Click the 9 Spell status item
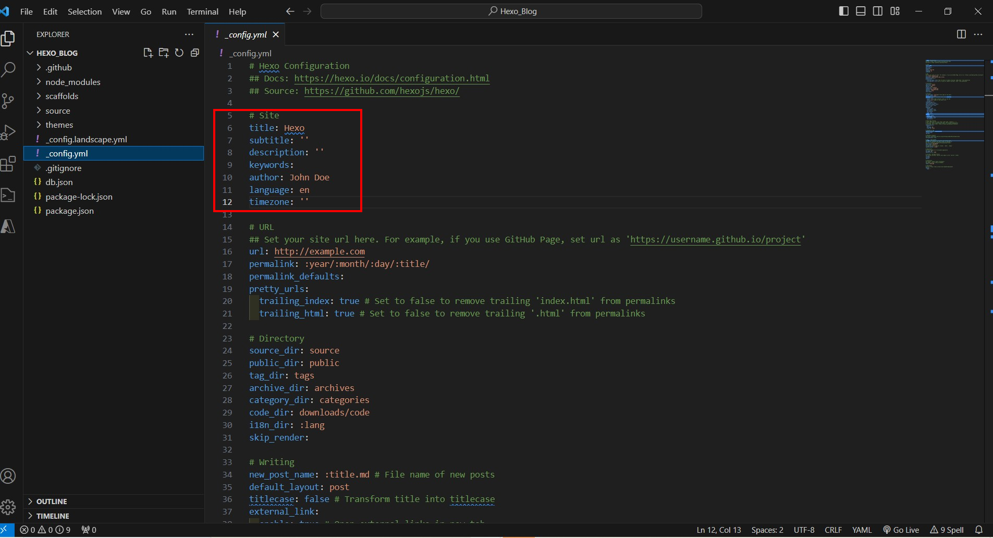This screenshot has height=538, width=993. click(x=947, y=530)
